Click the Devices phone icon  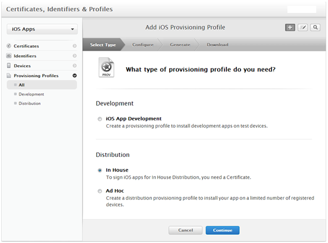(9, 66)
